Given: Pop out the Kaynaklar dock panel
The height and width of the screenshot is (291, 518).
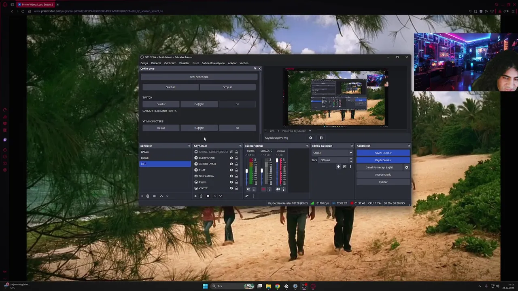Looking at the screenshot, I should (240, 146).
